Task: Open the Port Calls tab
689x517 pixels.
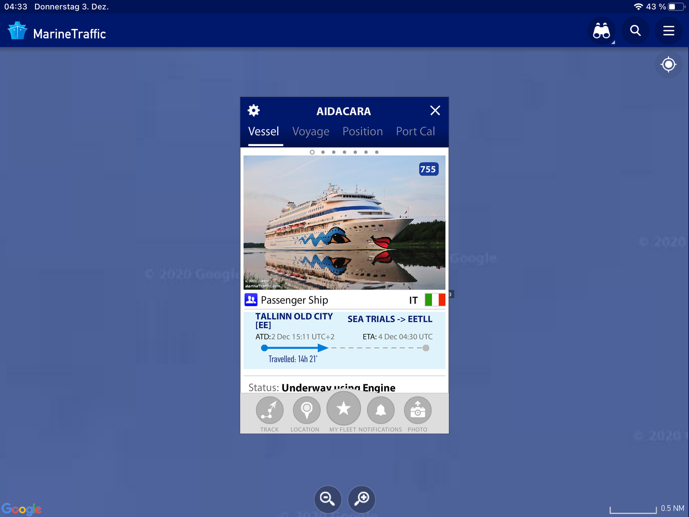Action: coord(415,131)
